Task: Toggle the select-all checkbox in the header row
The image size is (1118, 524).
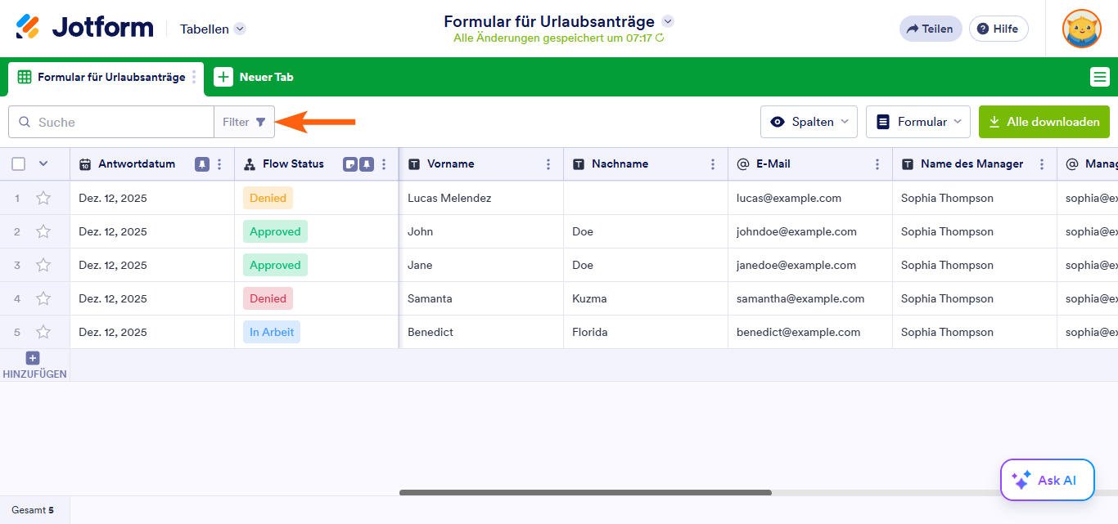Action: [x=18, y=163]
